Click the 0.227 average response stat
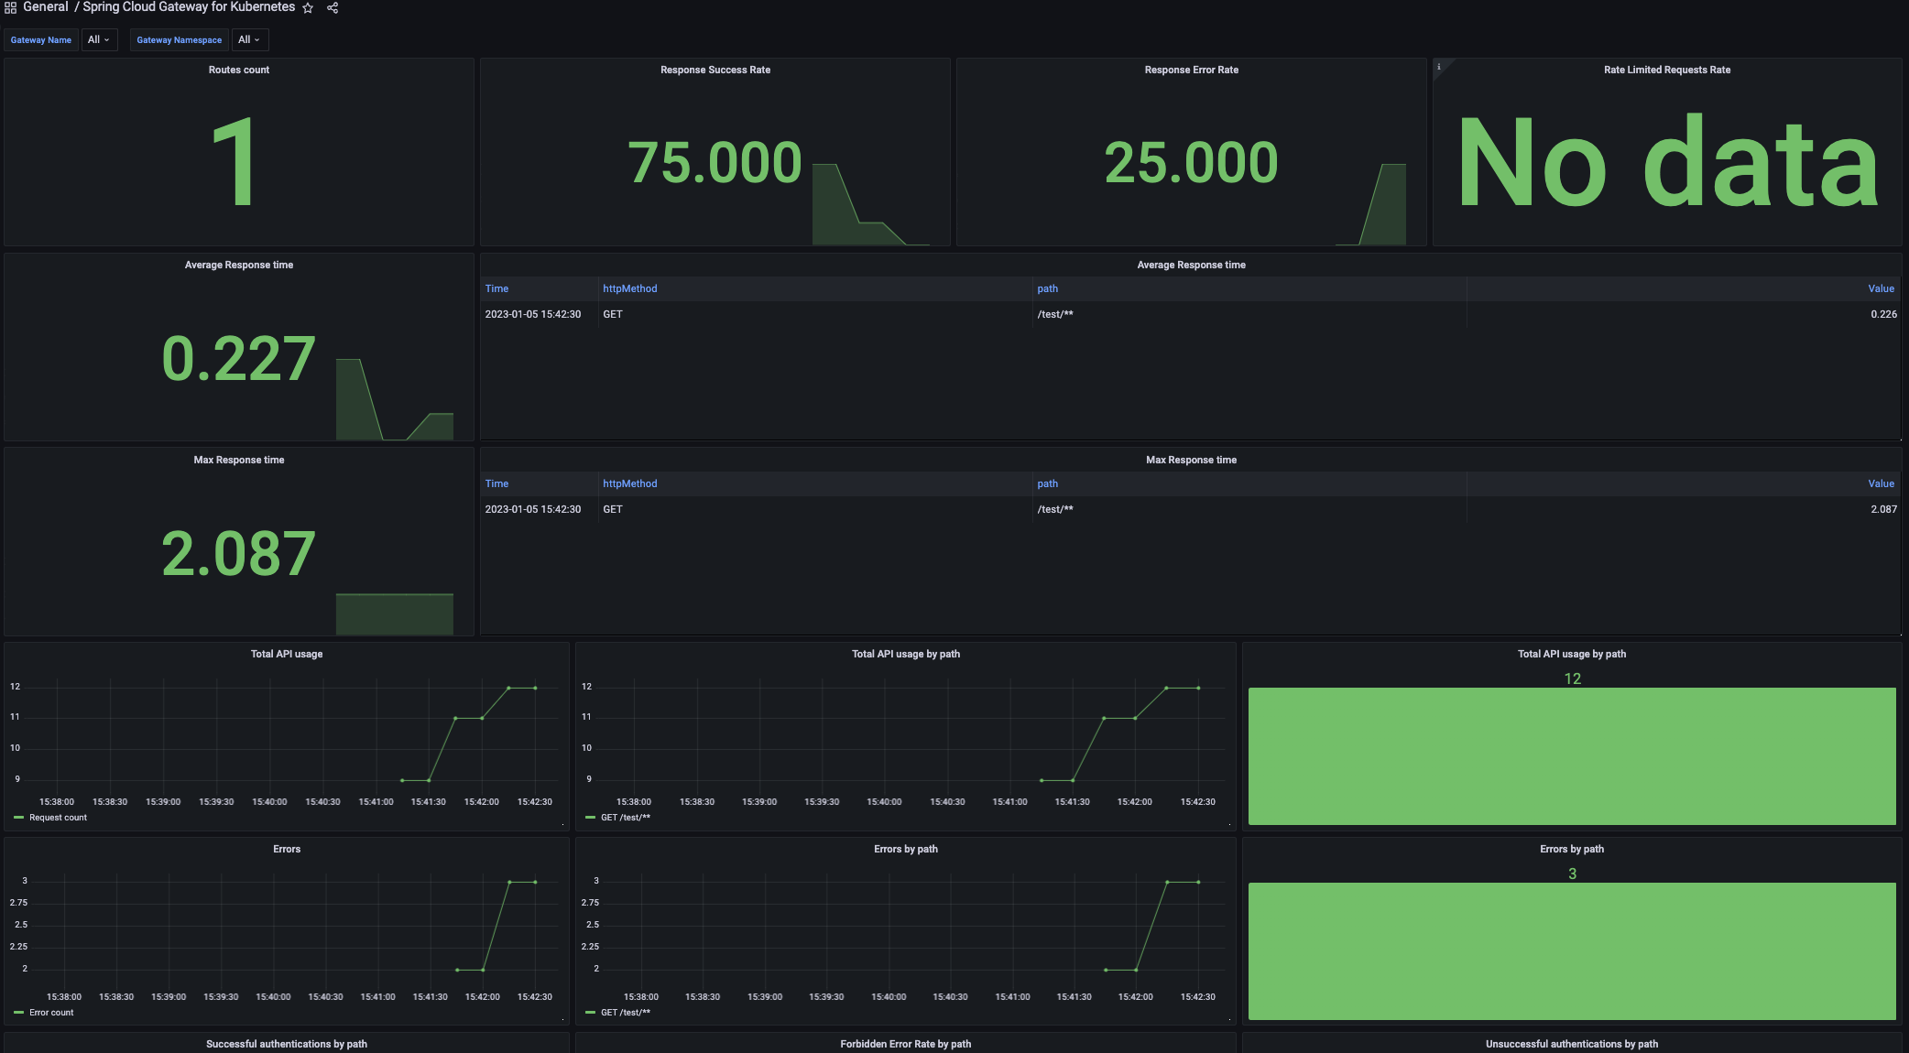The height and width of the screenshot is (1053, 1909). coord(239,358)
